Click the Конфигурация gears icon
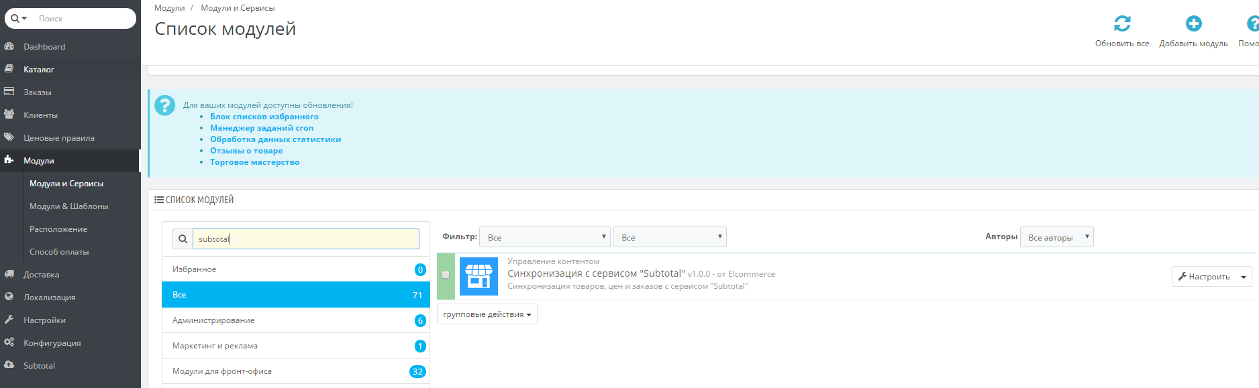 click(9, 342)
